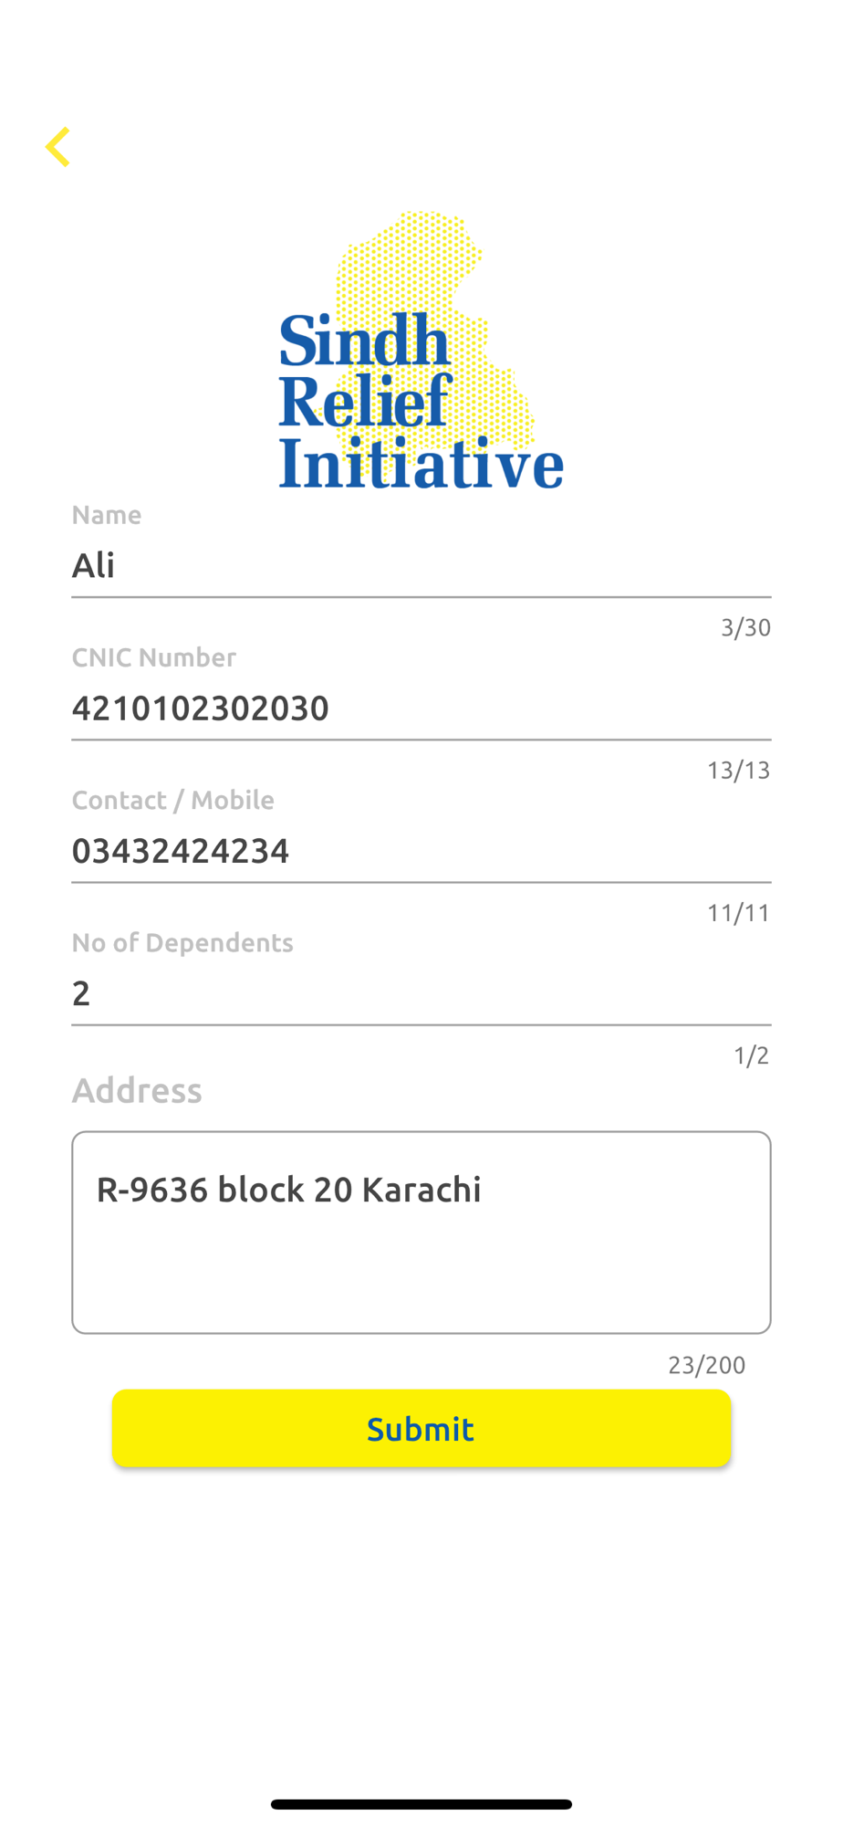The width and height of the screenshot is (843, 1826).
Task: Click the Name field label
Action: pos(107,515)
